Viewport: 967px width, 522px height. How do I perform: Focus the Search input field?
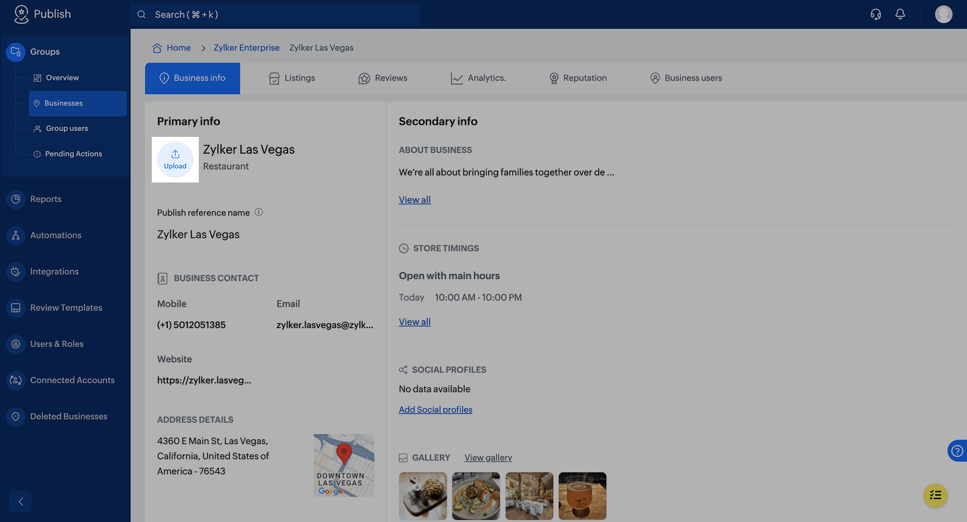tap(275, 14)
